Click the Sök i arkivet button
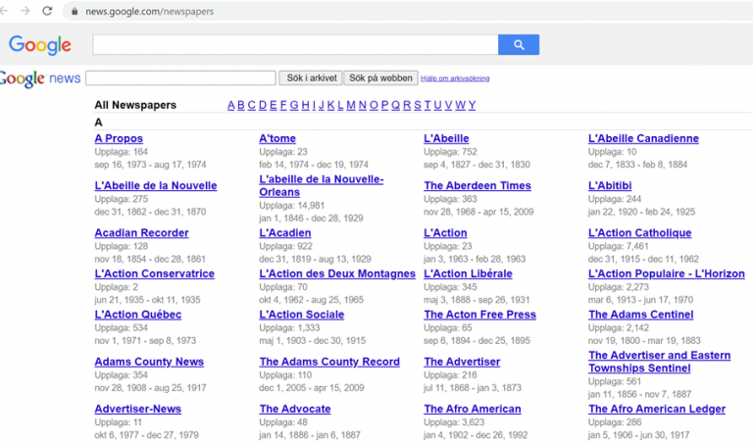The height and width of the screenshot is (441, 753). pyautogui.click(x=311, y=78)
